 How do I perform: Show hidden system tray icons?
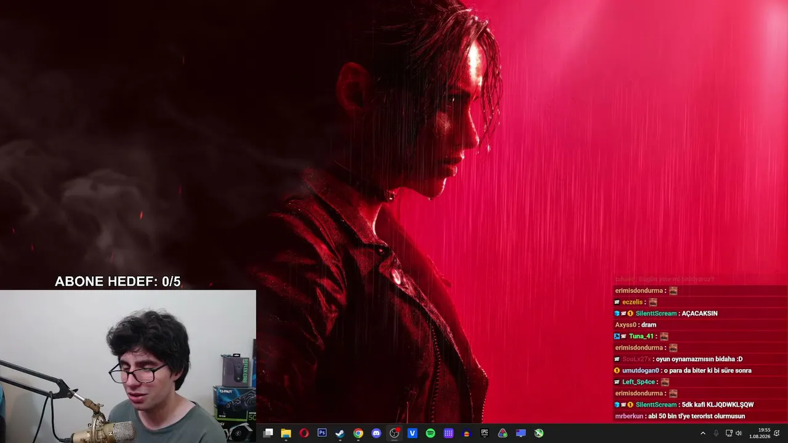click(702, 433)
